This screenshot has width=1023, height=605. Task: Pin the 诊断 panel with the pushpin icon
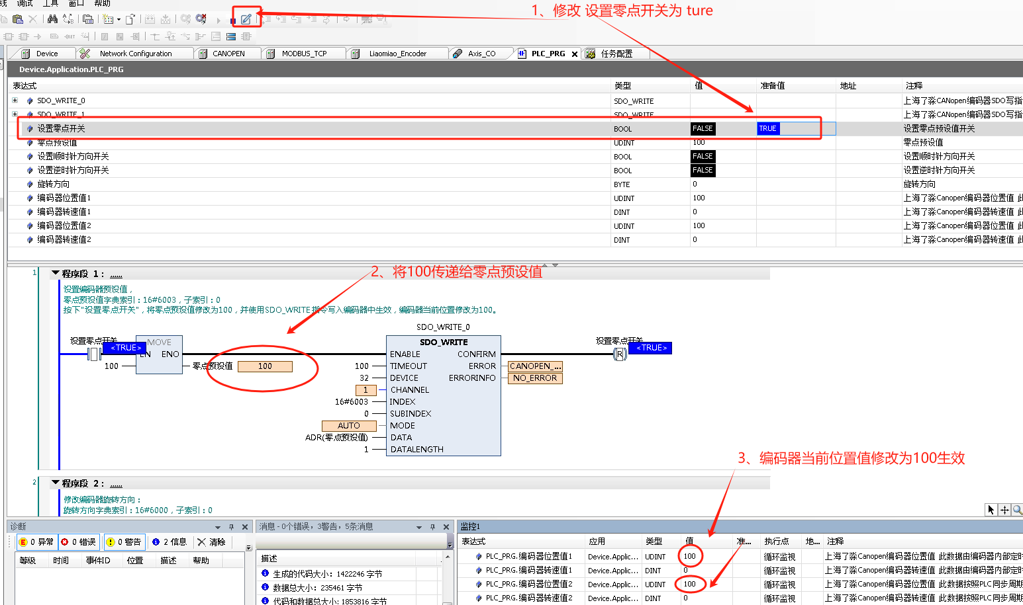click(231, 527)
